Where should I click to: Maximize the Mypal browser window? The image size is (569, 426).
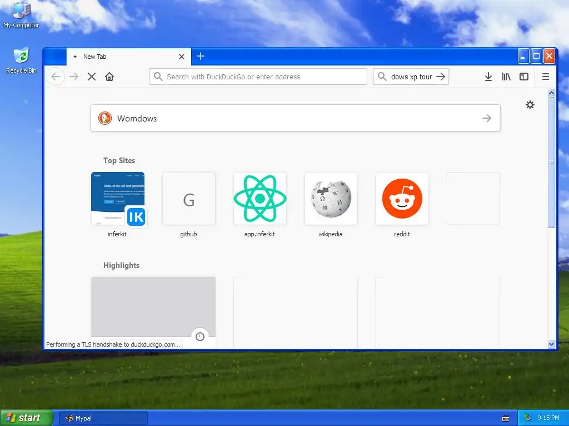point(536,56)
